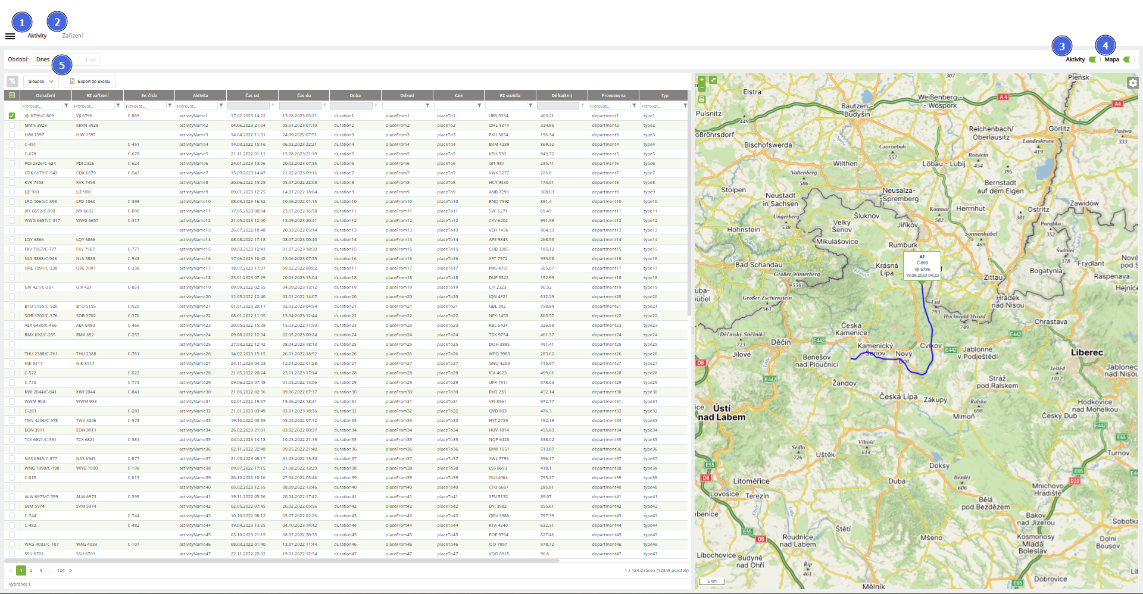The width and height of the screenshot is (1143, 594).
Task: Print the map using printer icon
Action: [x=701, y=99]
